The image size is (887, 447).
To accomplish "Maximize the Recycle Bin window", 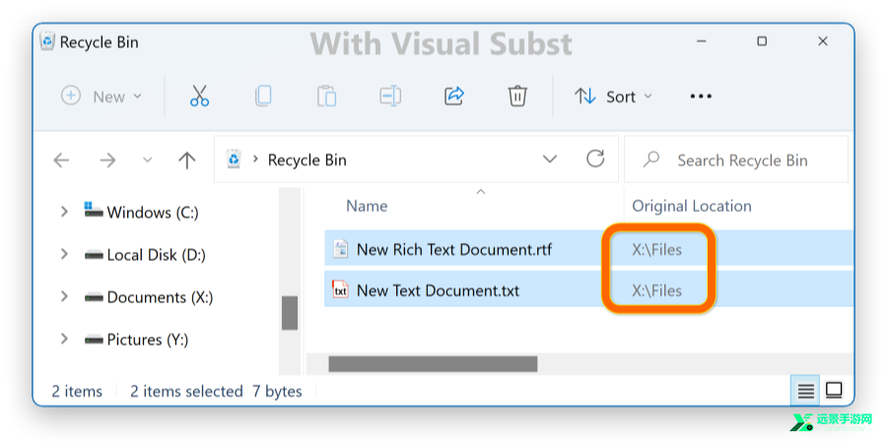I will 762,41.
